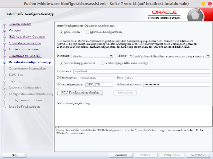Click the blue current-step bullet icon

point(5,62)
